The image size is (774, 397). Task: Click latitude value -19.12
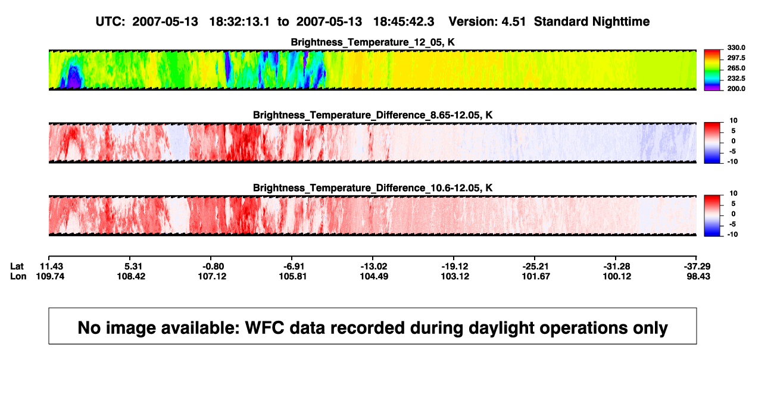point(455,266)
